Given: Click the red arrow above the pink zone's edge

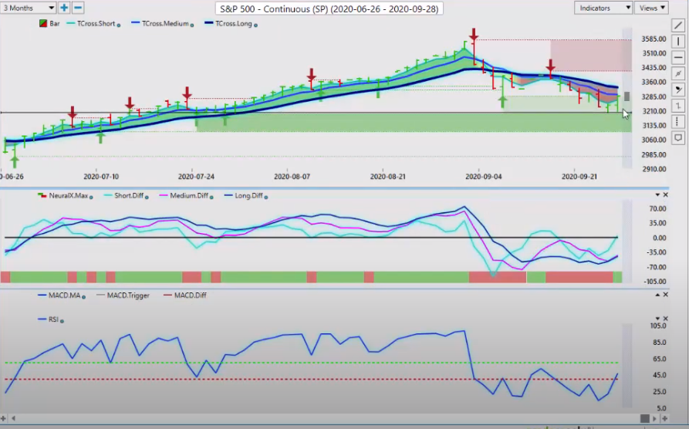Looking at the screenshot, I should [x=551, y=66].
